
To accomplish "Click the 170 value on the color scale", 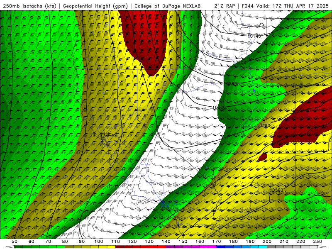I will pos(217,242).
